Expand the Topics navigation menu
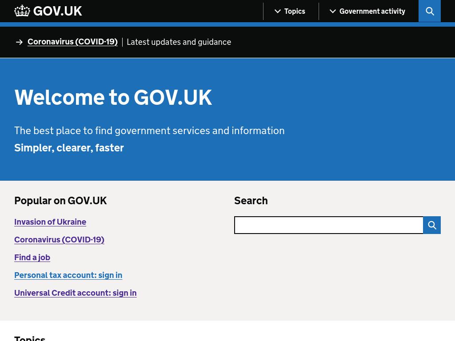This screenshot has width=455, height=341. pyautogui.click(x=290, y=11)
